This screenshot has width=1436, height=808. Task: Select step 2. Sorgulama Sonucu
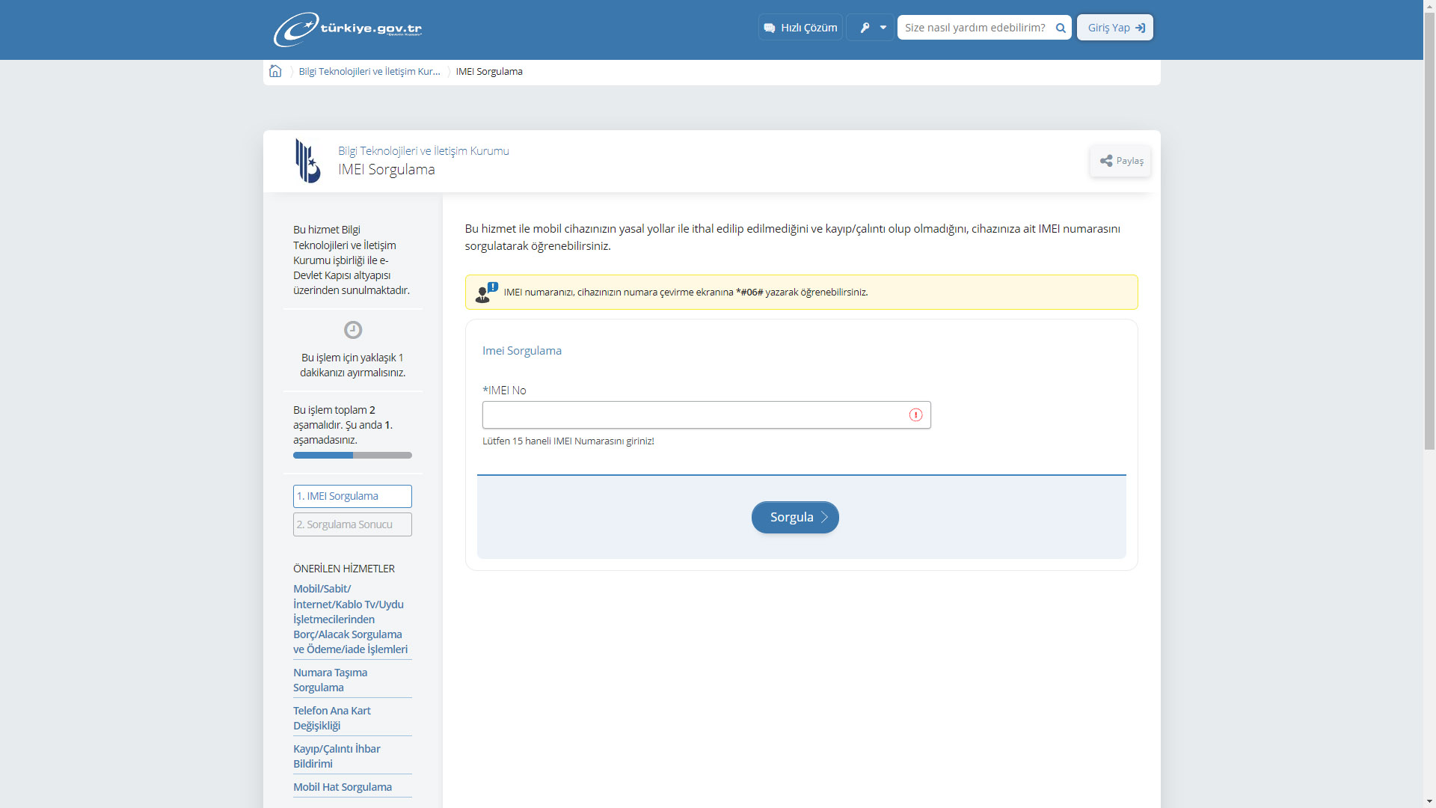[x=352, y=524]
